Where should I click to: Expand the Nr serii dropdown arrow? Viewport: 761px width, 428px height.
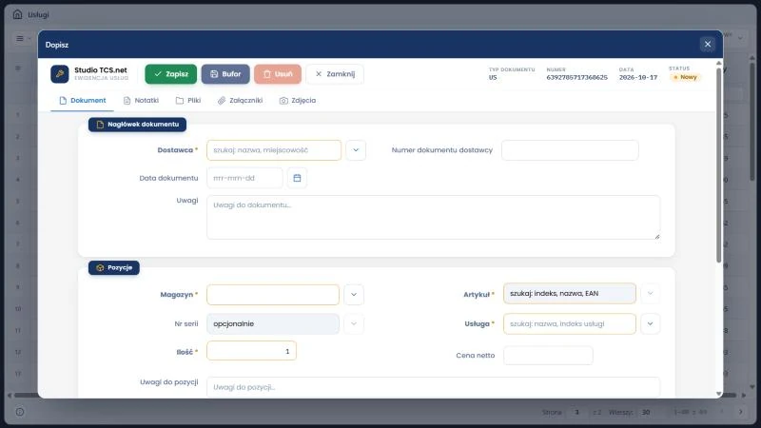[354, 323]
